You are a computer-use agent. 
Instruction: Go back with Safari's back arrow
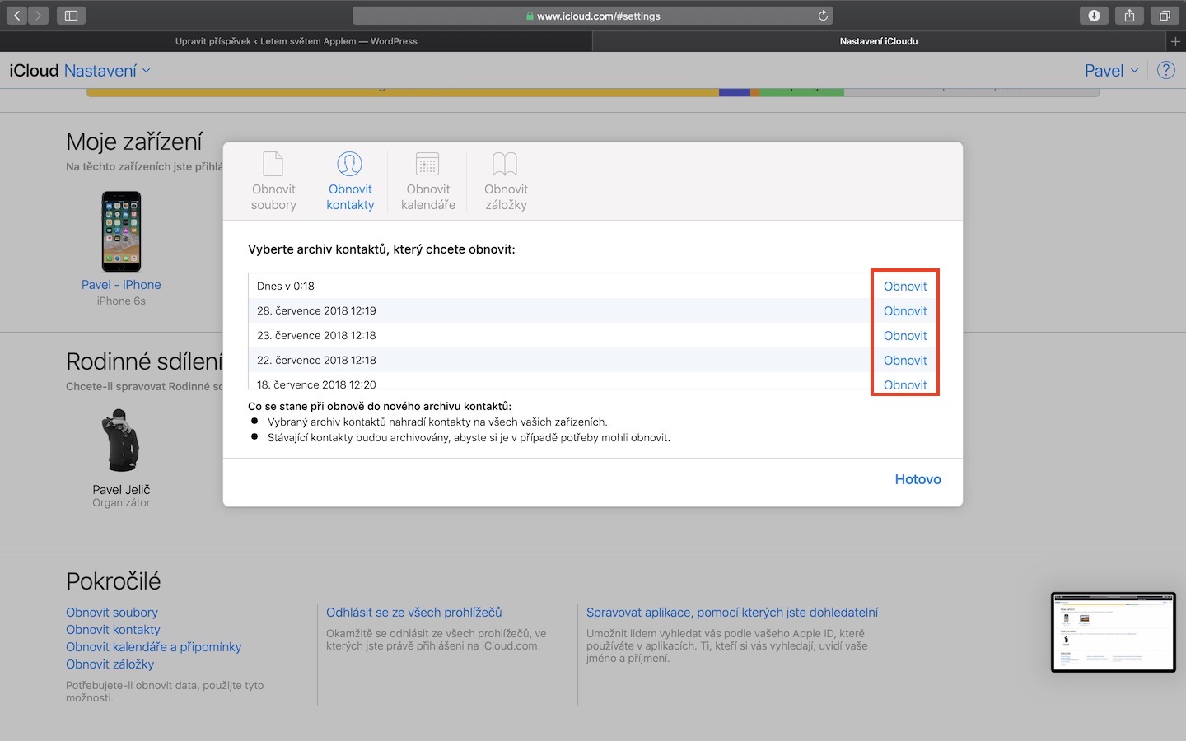coord(16,16)
